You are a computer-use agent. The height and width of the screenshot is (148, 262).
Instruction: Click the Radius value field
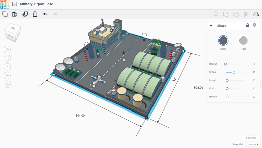[x=254, y=64]
